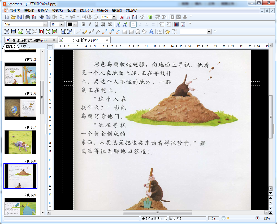277x224 pixels.
Task: Toggle bulleted list
Action: [176, 25]
